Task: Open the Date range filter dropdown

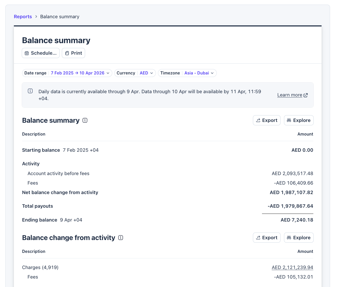Action: click(x=67, y=73)
